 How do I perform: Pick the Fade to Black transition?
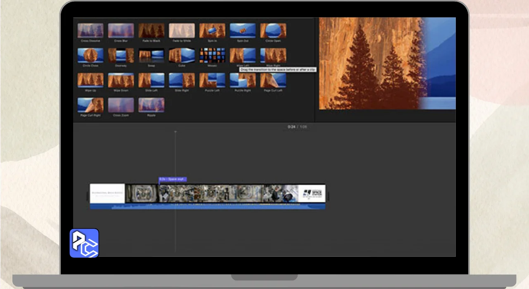point(151,31)
